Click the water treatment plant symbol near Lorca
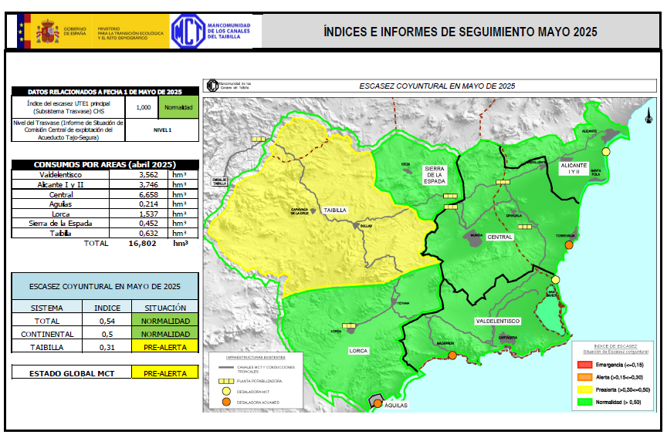This screenshot has width=667, height=438. click(x=349, y=326)
